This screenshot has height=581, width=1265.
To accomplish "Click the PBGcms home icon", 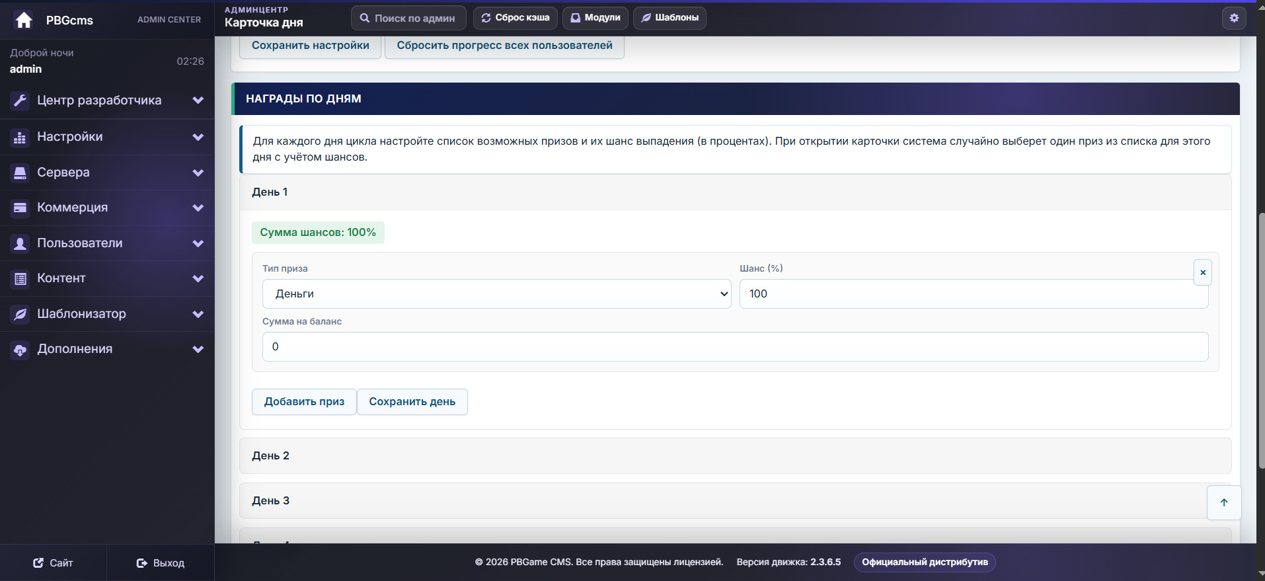I will click(x=24, y=20).
